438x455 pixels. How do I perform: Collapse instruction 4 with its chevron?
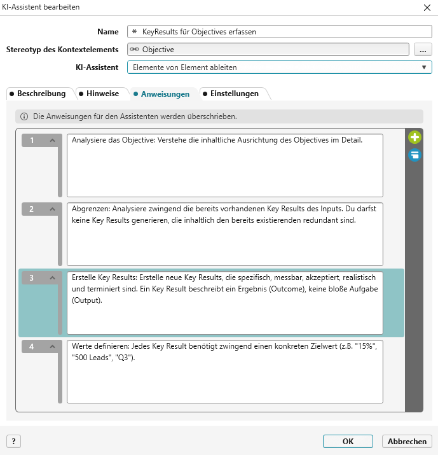coord(52,346)
